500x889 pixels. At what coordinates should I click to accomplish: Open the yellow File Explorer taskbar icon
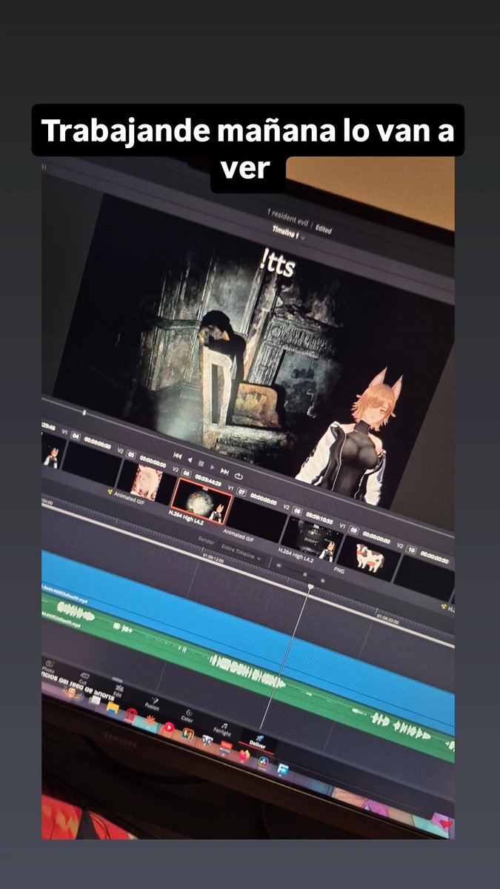[113, 707]
